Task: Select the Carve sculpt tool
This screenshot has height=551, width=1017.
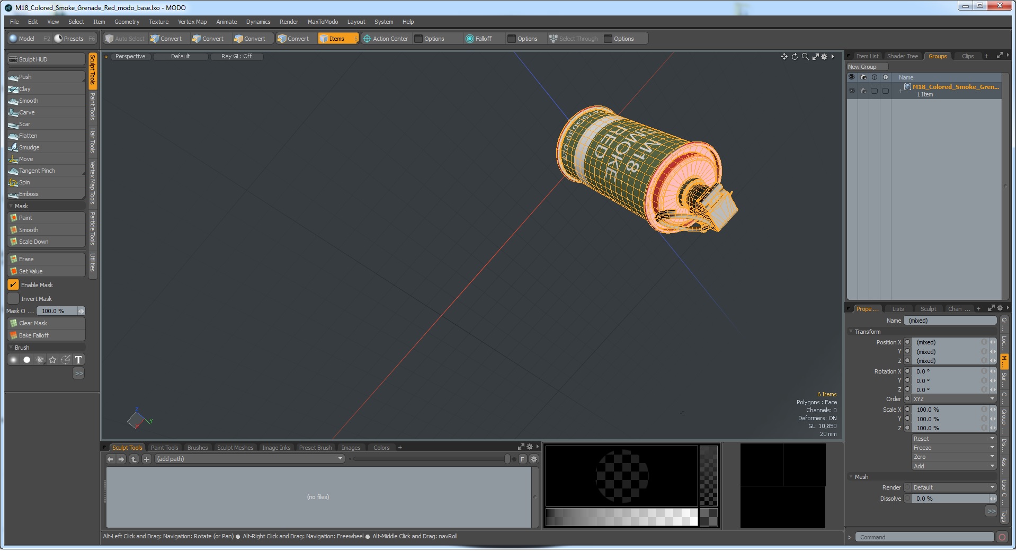Action: tap(46, 112)
